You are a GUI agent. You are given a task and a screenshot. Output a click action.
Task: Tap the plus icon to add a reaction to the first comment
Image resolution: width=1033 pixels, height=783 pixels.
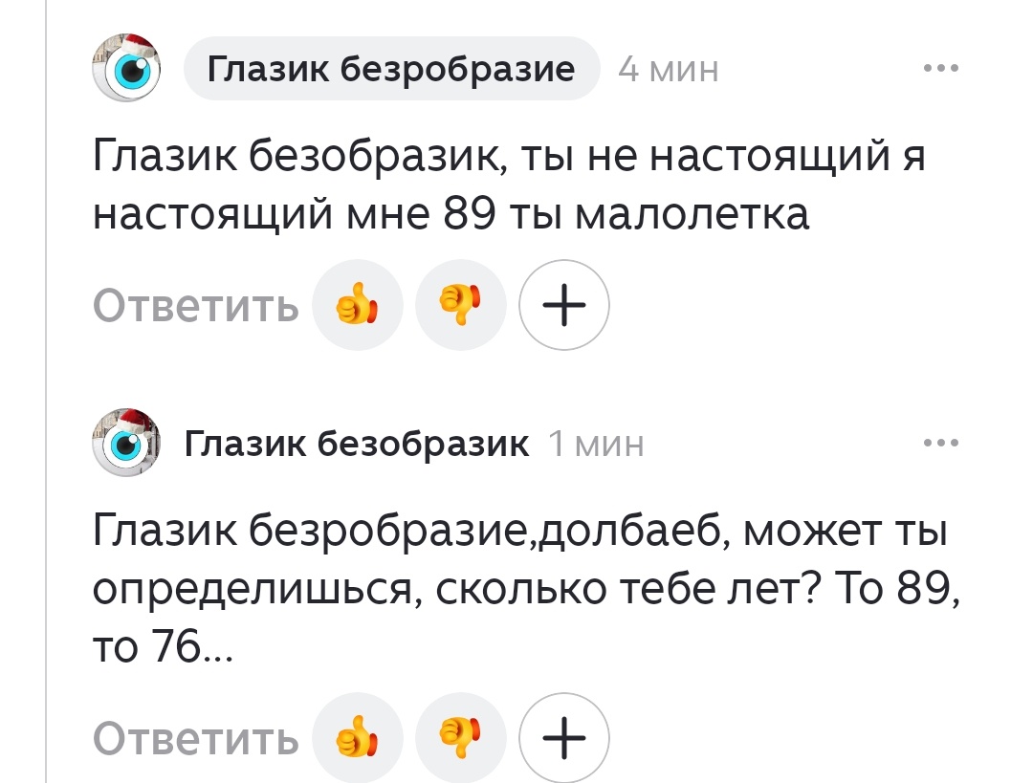(563, 305)
